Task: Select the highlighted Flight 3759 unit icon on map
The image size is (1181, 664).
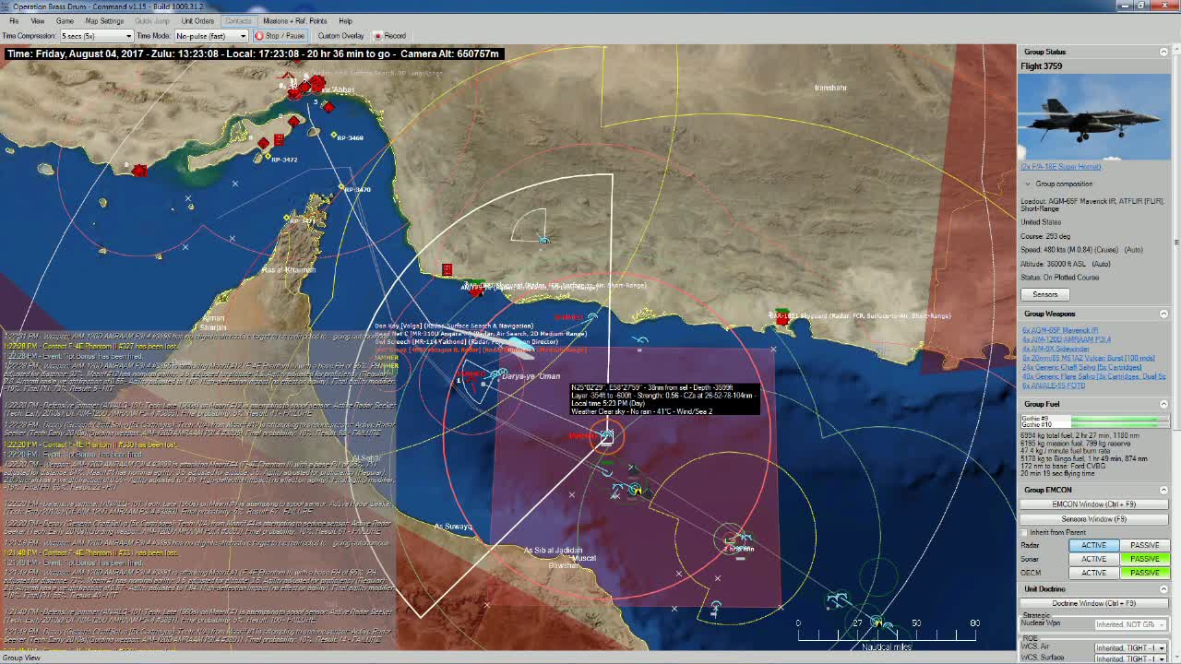Action: click(606, 437)
